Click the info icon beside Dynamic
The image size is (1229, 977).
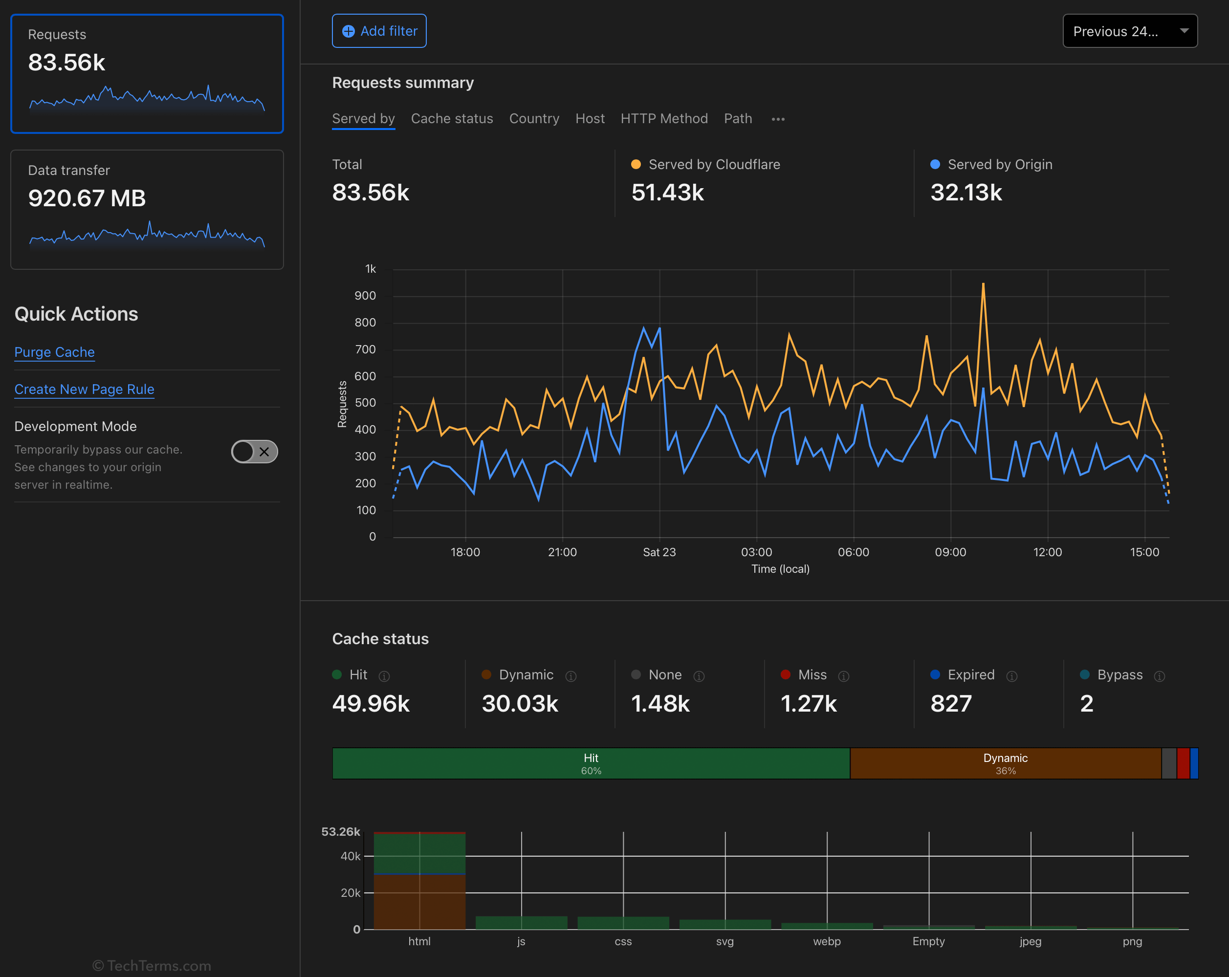pyautogui.click(x=571, y=676)
